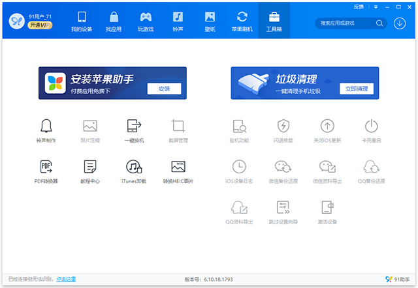Open the 壁纸 wallpaper tab
The image size is (418, 288).
click(x=210, y=22)
